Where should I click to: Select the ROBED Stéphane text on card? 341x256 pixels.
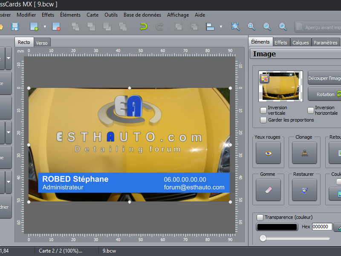(75, 179)
